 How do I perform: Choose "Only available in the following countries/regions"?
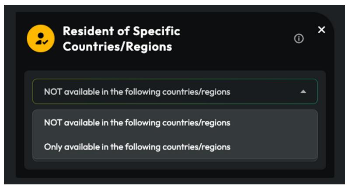[137, 147]
